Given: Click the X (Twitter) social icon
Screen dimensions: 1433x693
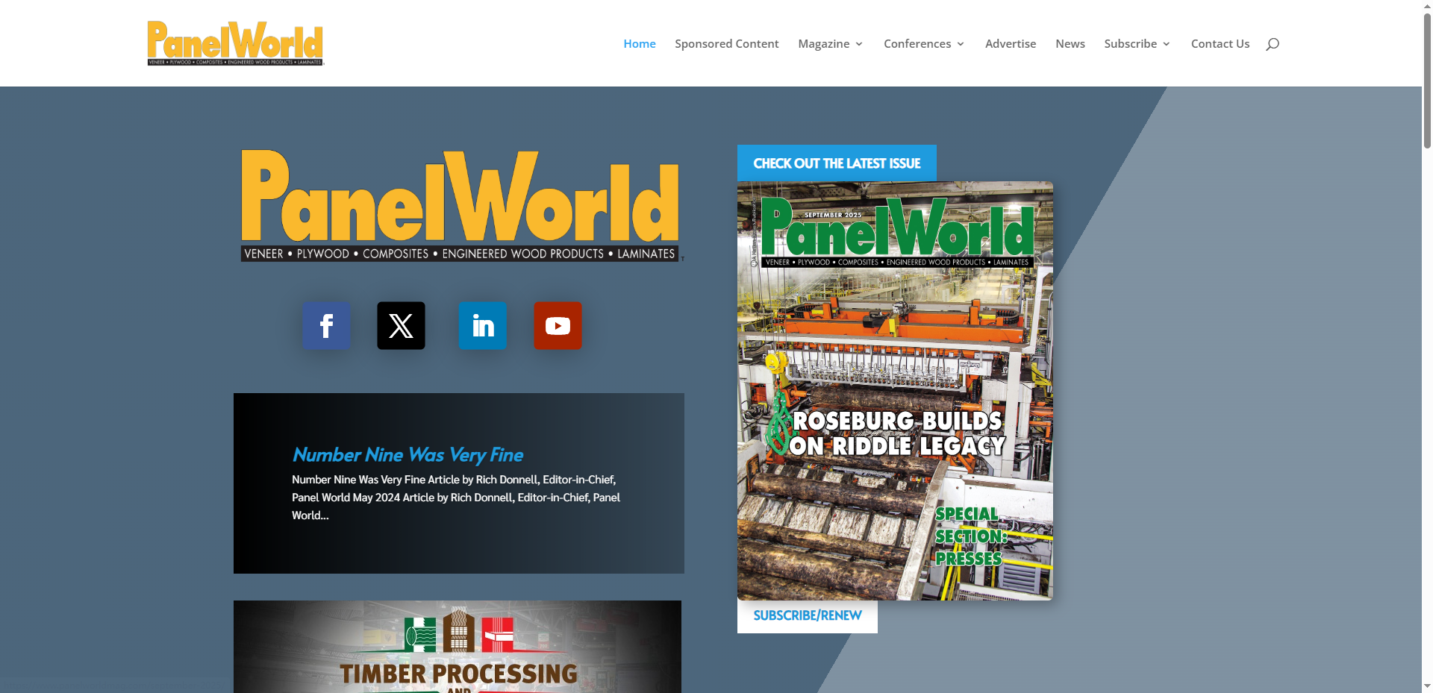Looking at the screenshot, I should [x=401, y=326].
